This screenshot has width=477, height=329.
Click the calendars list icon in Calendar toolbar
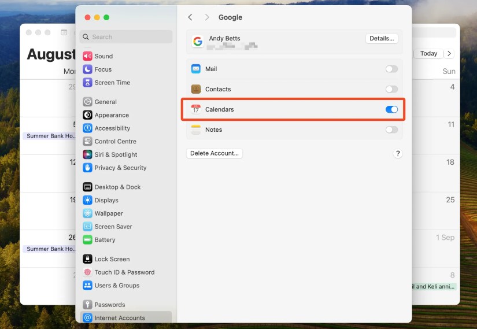pyautogui.click(x=64, y=32)
